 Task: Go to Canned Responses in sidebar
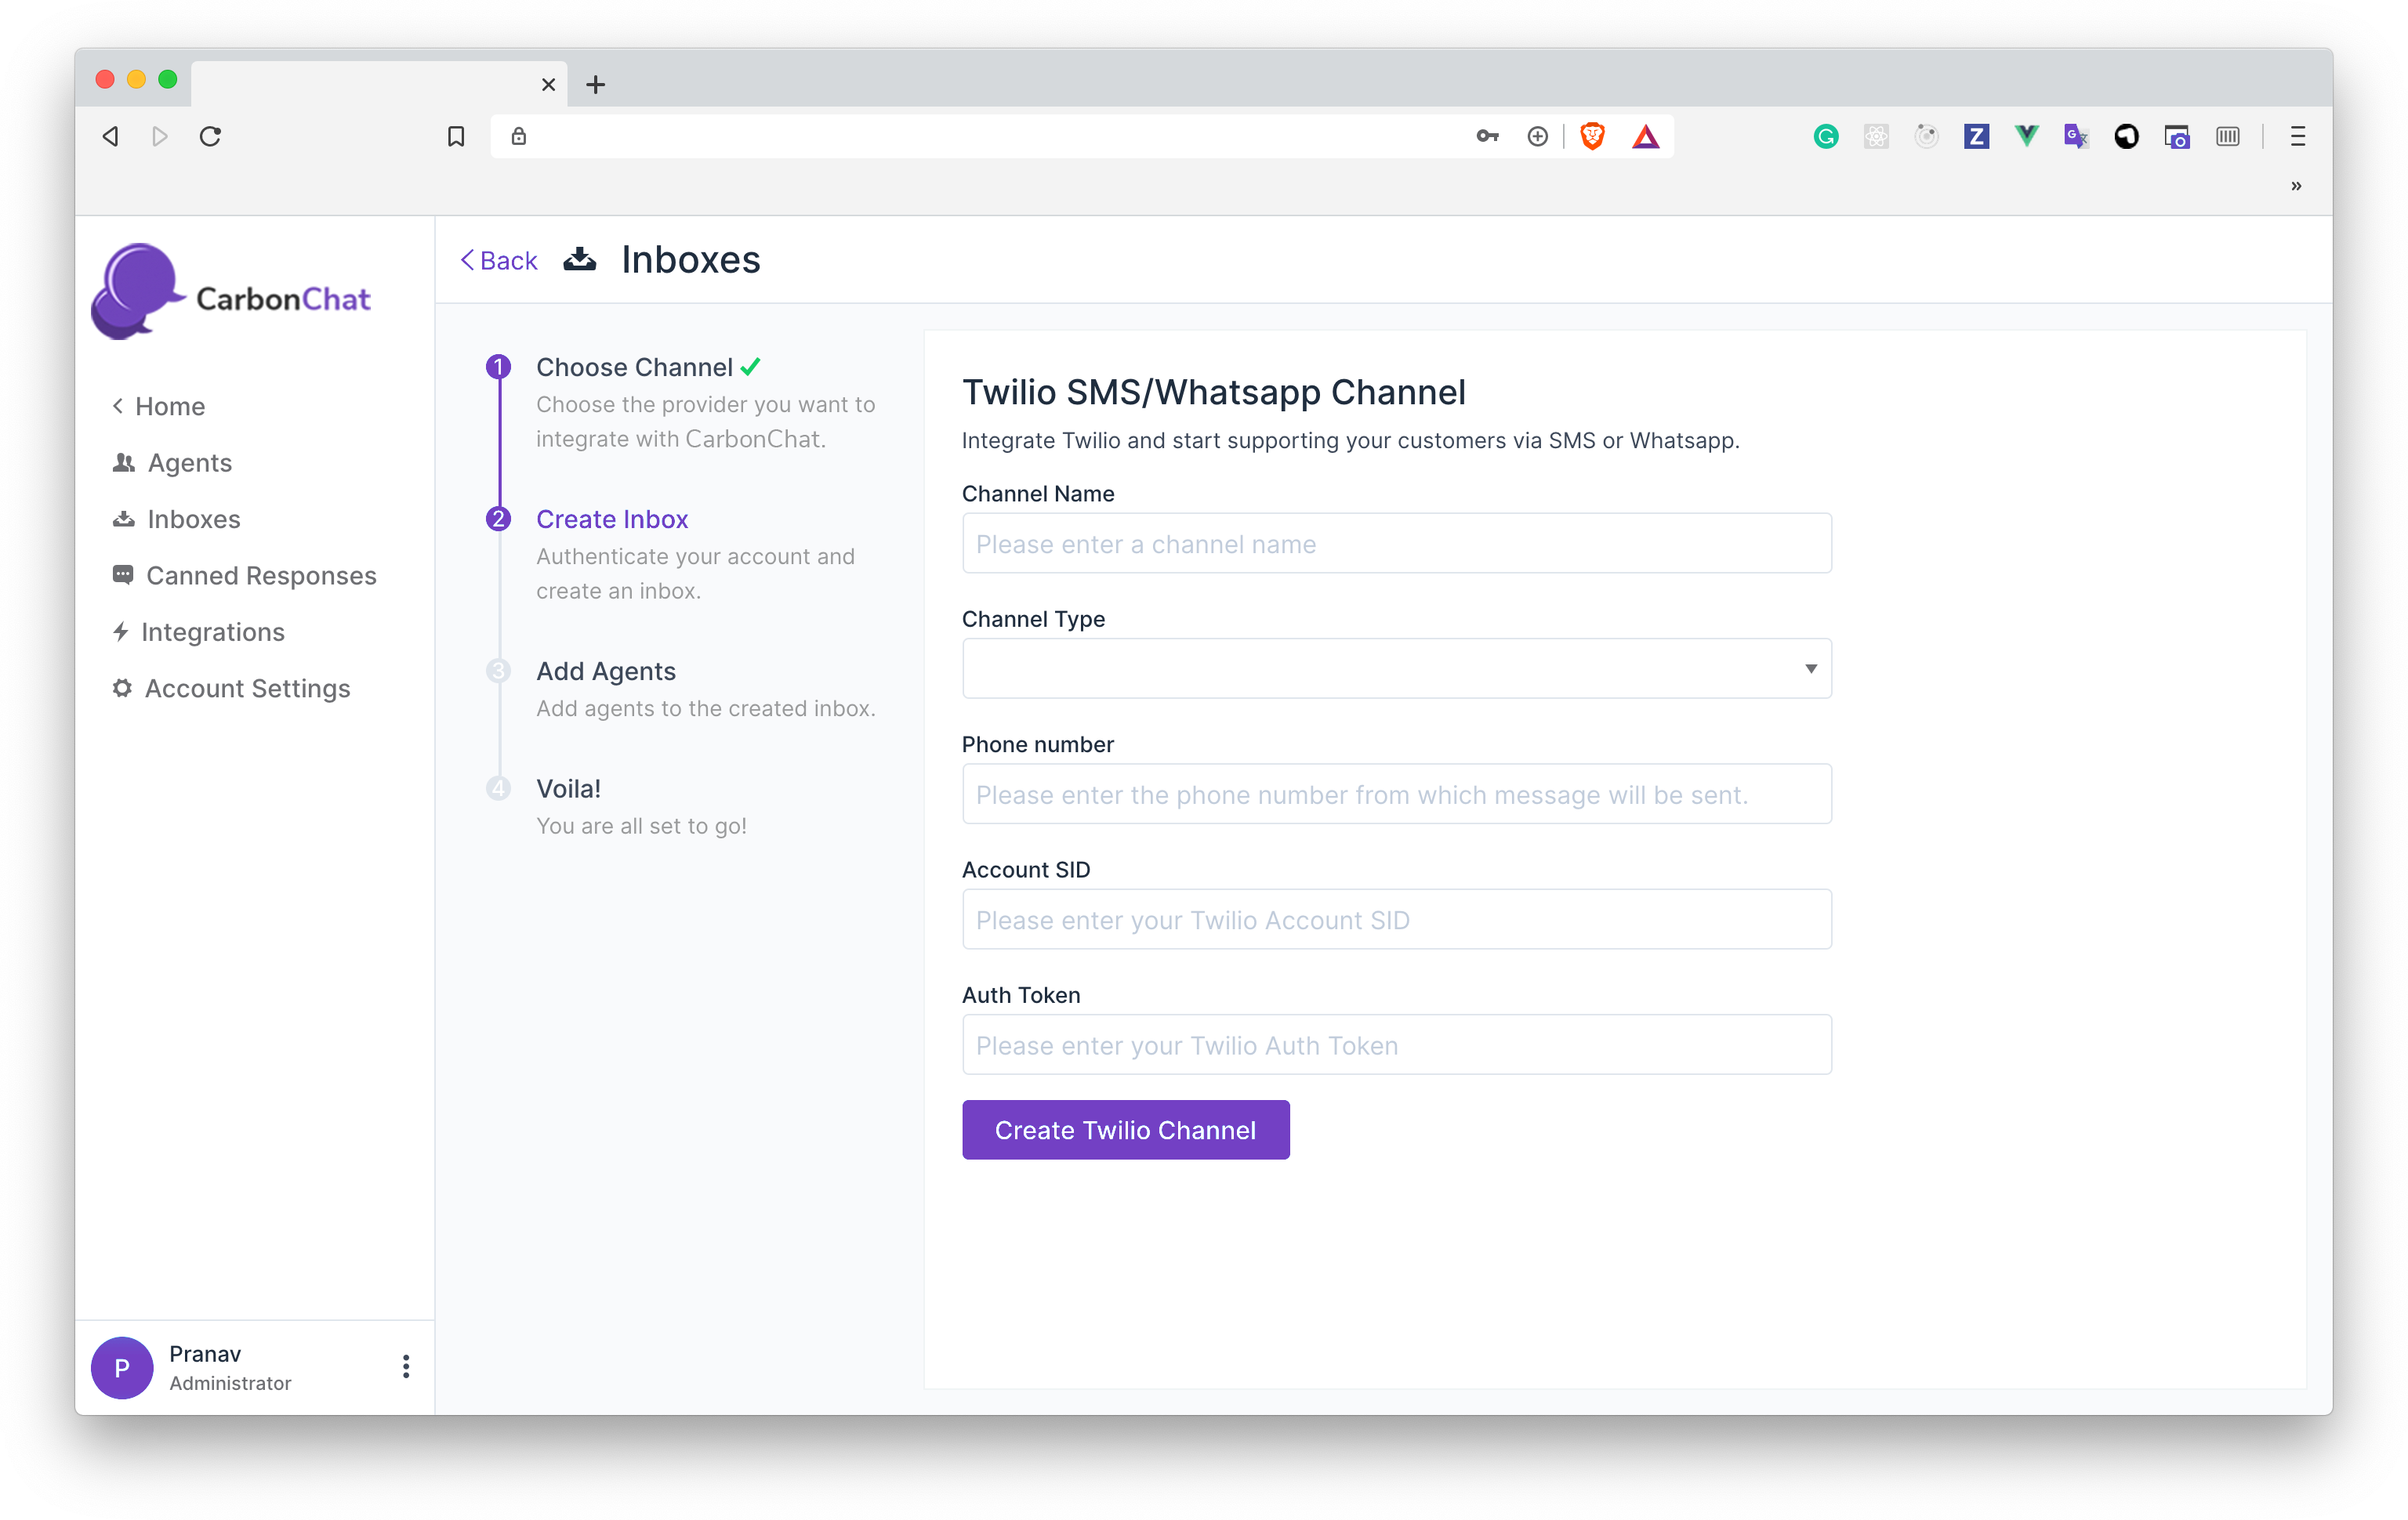[260, 576]
